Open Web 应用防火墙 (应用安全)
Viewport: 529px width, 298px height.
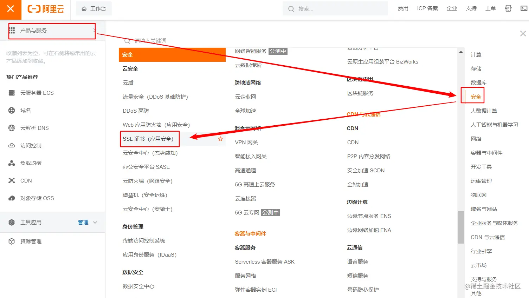coord(156,125)
